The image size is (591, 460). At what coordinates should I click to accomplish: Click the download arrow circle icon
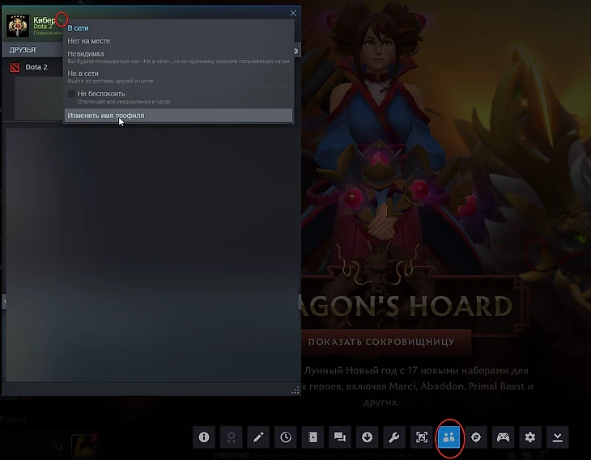pyautogui.click(x=367, y=437)
